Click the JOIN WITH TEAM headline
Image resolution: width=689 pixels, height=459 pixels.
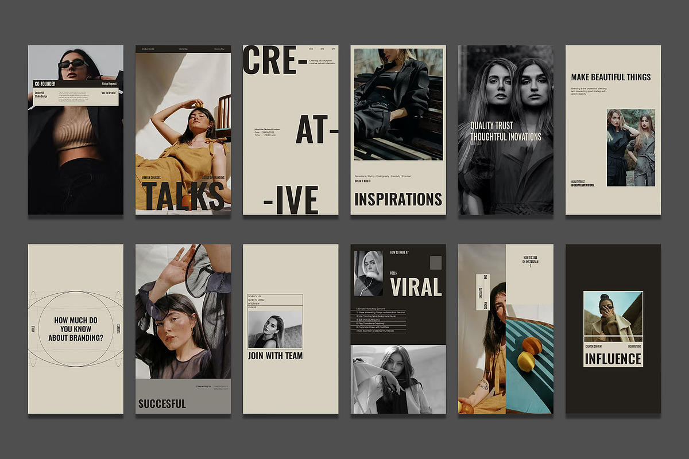coord(275,356)
